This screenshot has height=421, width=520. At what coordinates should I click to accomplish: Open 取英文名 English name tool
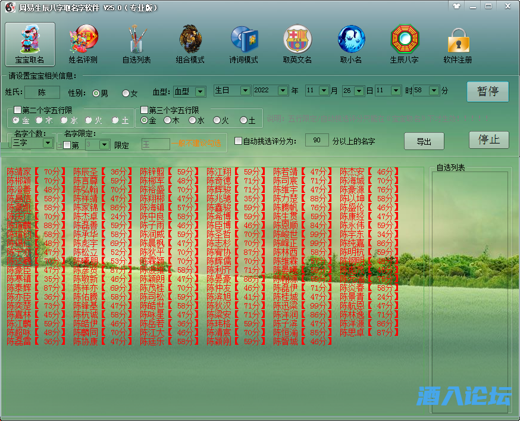pos(297,44)
